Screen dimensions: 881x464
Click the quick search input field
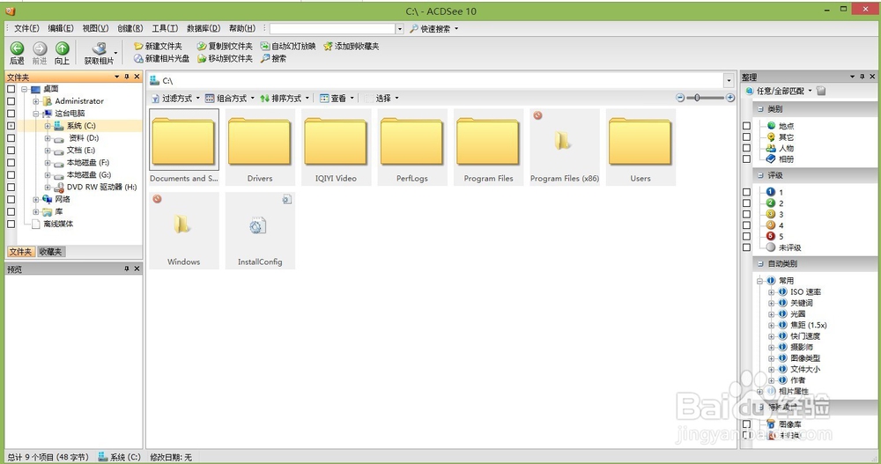(333, 29)
